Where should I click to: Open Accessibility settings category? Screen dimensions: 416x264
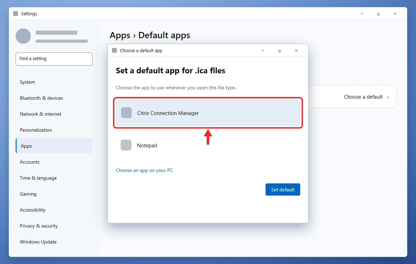(54, 210)
